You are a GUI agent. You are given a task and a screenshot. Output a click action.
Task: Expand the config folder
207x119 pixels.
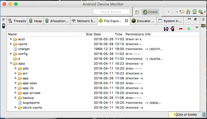11,53
